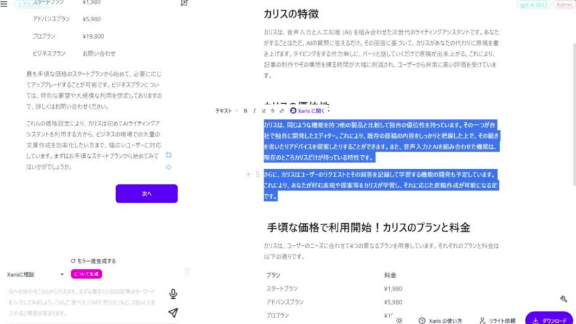Click the editor vertical scrollbar
Screen dimensions: 576x324
tap(574, 114)
